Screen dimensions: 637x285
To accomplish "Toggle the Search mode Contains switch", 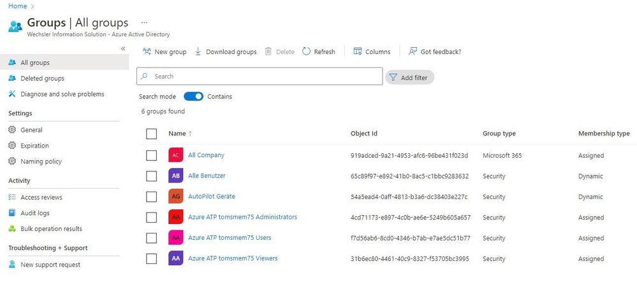I will coord(193,97).
